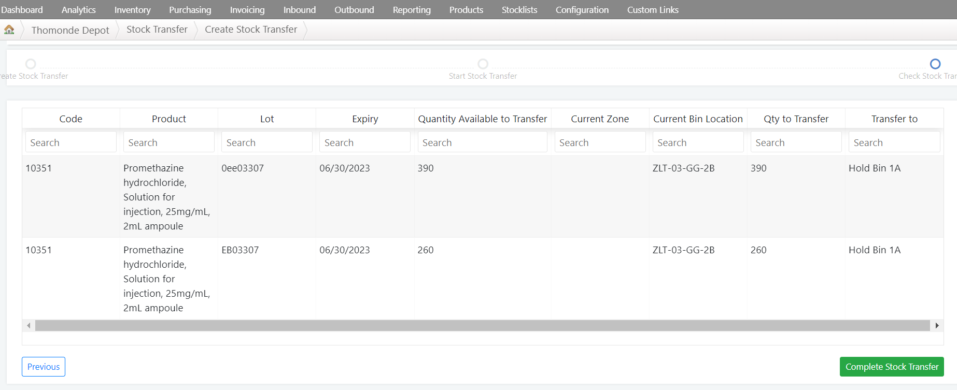Sort by the Code column header
The width and height of the screenshot is (957, 390).
71,119
